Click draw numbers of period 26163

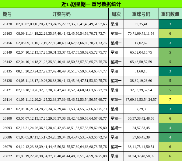[x=61, y=33]
